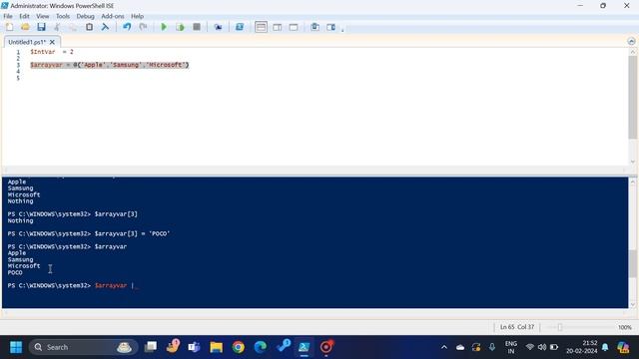Open the OneDrive cloud tray icon

(460, 347)
